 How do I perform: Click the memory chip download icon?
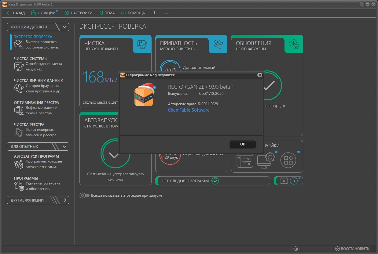284,181
